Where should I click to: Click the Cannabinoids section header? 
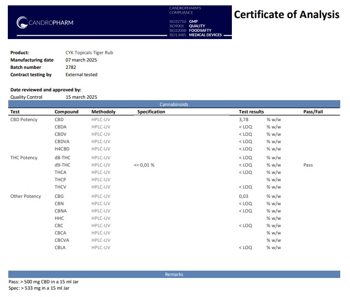[174, 104]
